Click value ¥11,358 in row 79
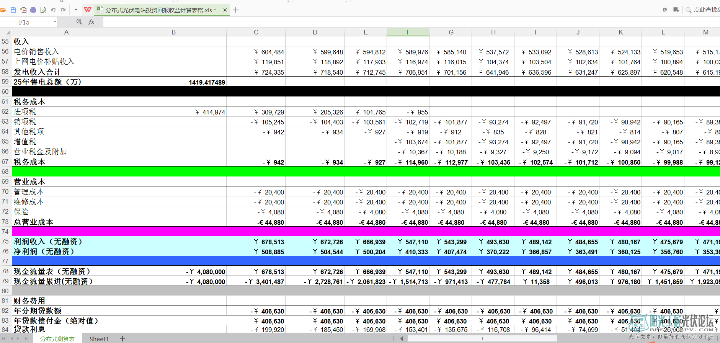This screenshot has width=720, height=343. coord(536,281)
